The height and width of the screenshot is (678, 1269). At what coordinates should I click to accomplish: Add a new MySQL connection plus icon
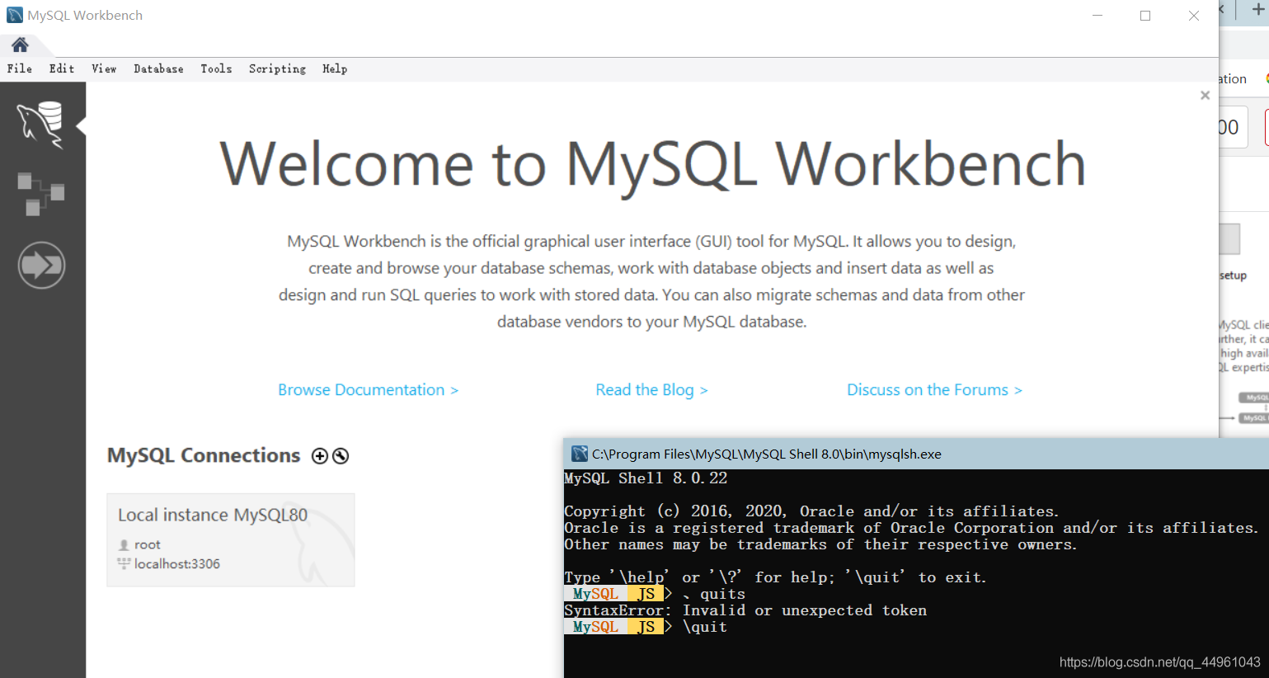click(320, 456)
